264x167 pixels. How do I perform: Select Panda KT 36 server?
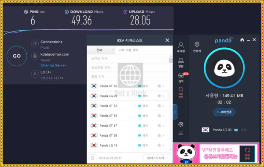click(x=128, y=86)
